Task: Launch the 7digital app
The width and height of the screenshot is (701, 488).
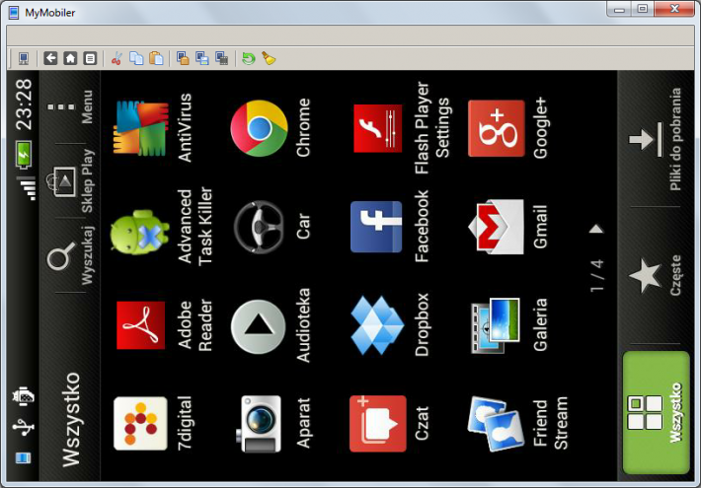Action: (x=141, y=423)
